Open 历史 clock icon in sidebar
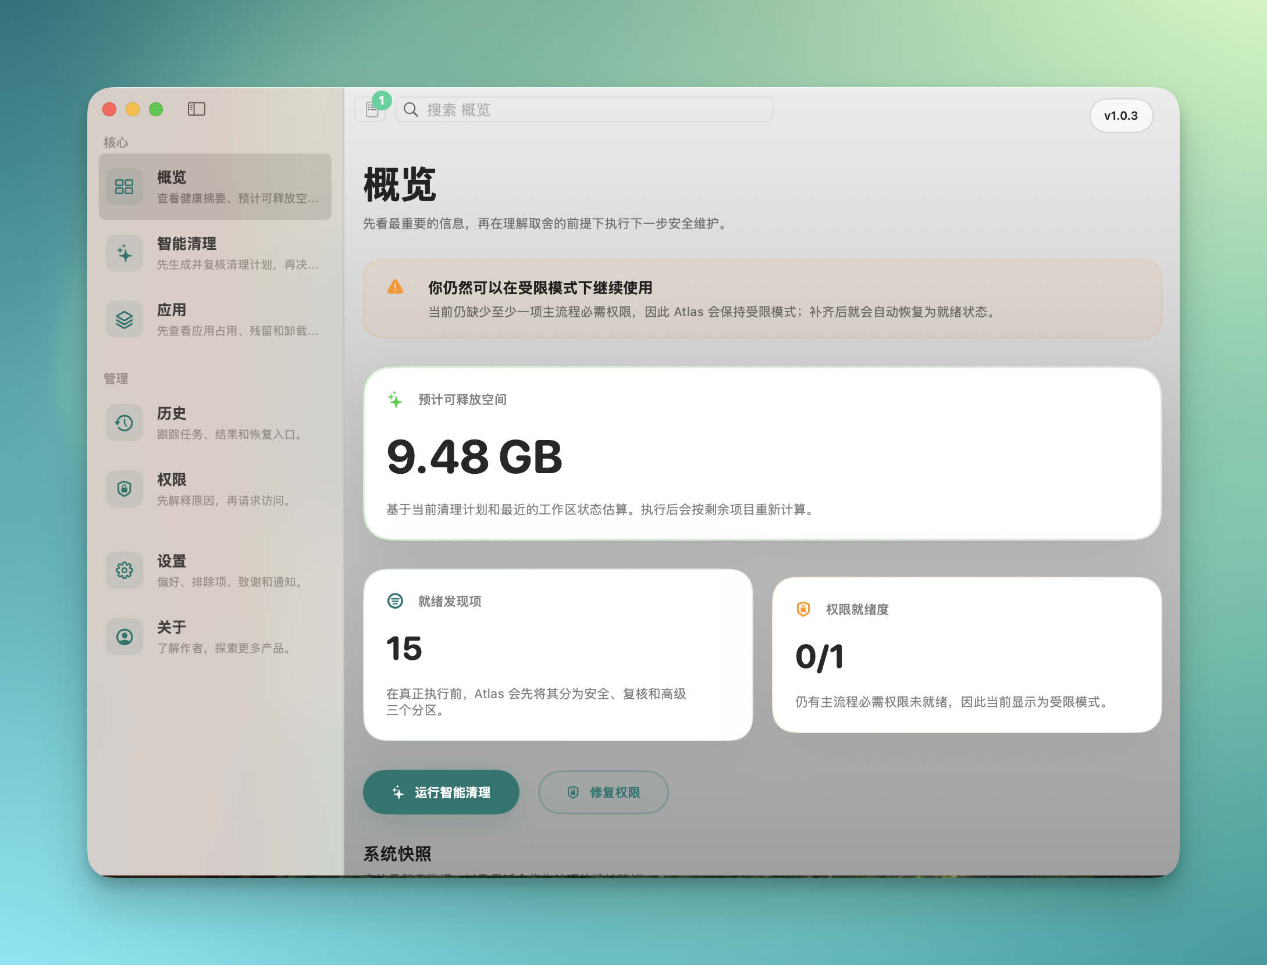 coord(124,423)
